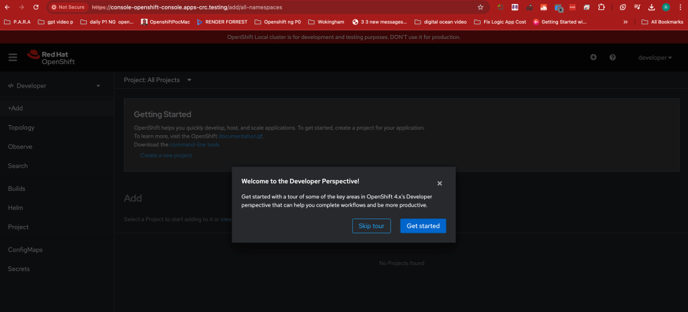The width and height of the screenshot is (688, 312).
Task: Click the browser forward arrow
Action: pyautogui.click(x=22, y=7)
